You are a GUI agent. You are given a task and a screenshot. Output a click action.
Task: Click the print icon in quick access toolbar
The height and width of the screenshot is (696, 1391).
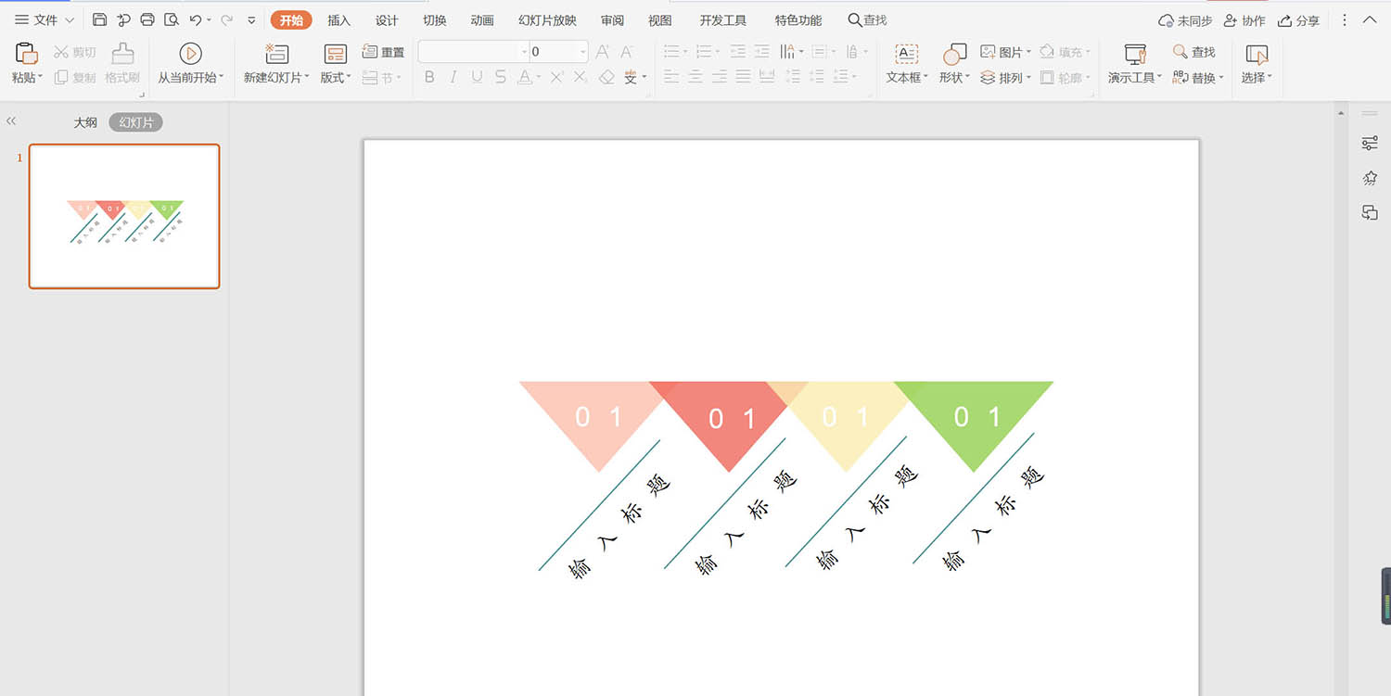click(x=147, y=19)
